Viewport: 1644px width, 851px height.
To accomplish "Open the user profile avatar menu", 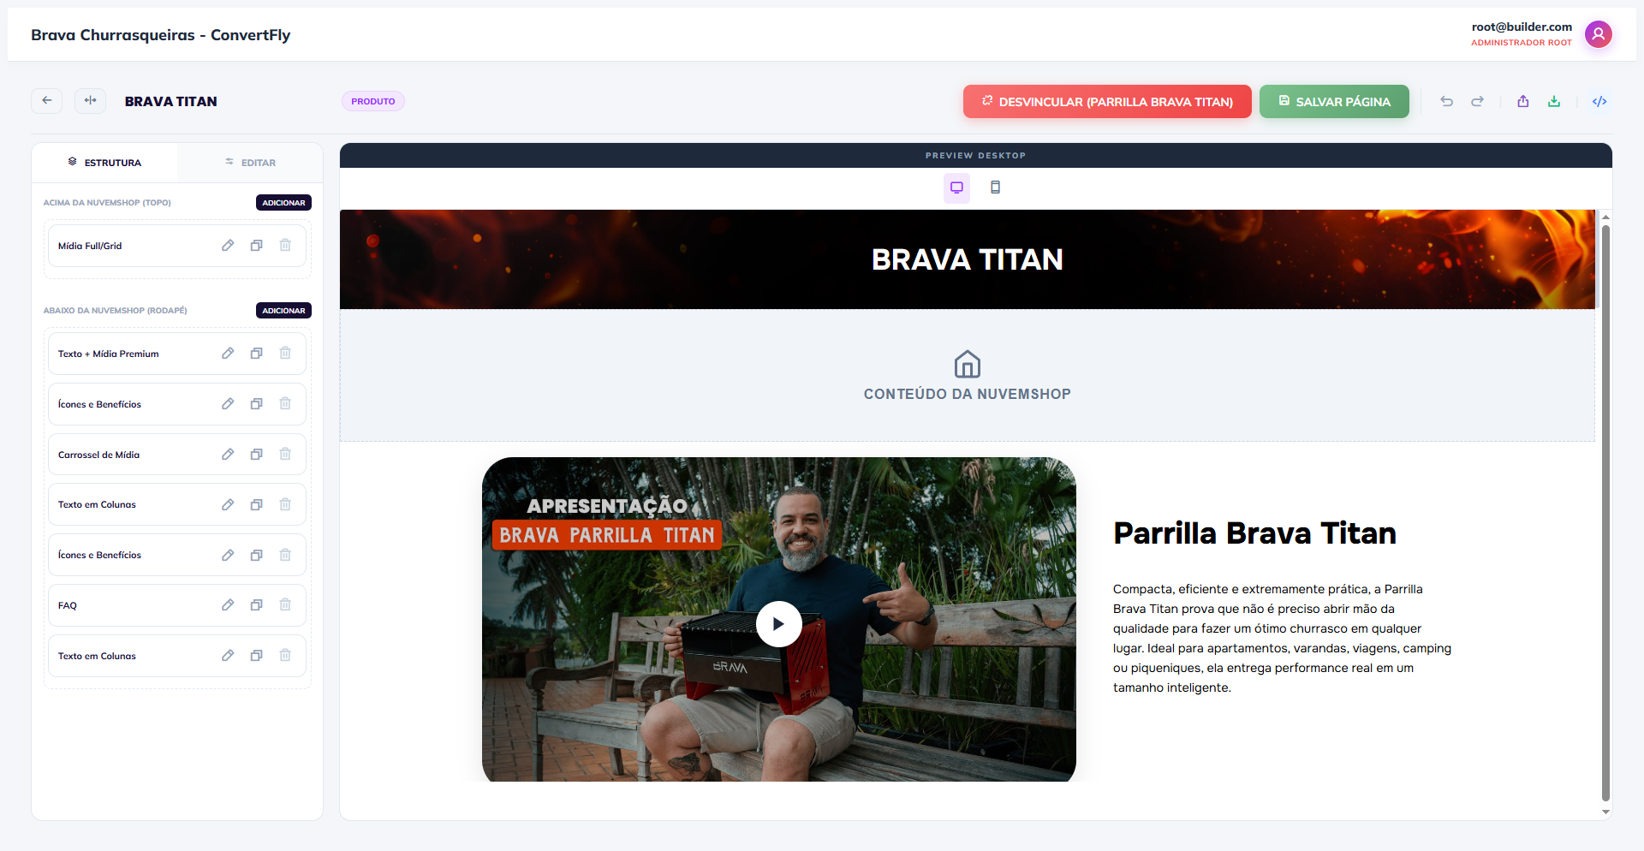I will tap(1598, 34).
